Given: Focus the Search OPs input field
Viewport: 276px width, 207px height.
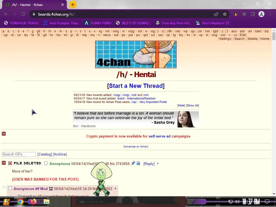Looking at the screenshot, I should pos(19,154).
